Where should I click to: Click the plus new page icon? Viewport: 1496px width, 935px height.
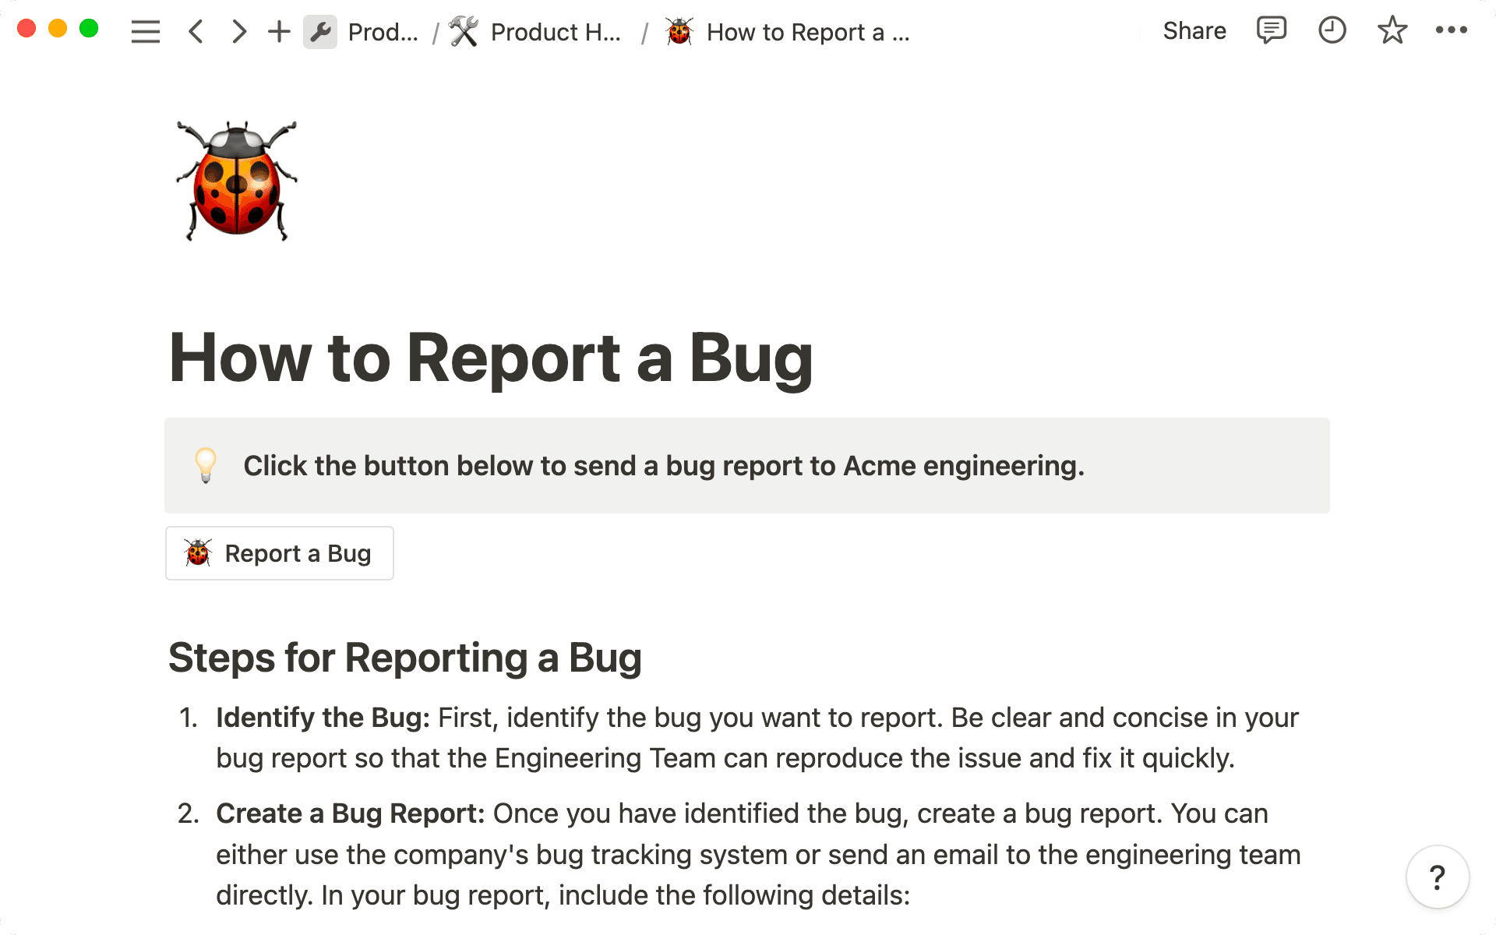279,32
